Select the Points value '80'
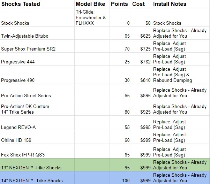The height and width of the screenshot is (184, 210). pyautogui.click(x=120, y=107)
